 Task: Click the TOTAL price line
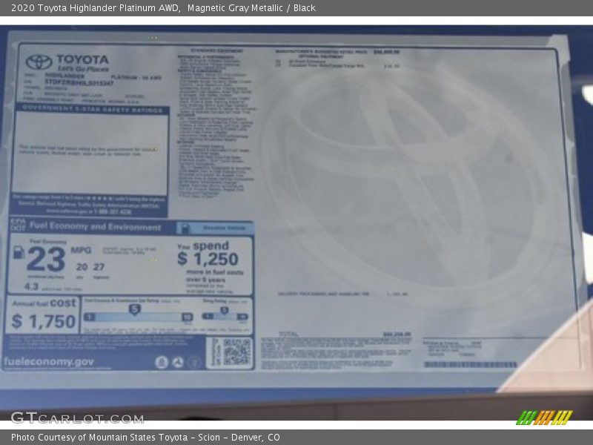[x=345, y=334]
